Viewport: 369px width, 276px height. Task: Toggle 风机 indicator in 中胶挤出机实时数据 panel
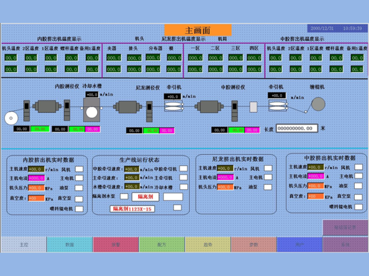coord(358,167)
